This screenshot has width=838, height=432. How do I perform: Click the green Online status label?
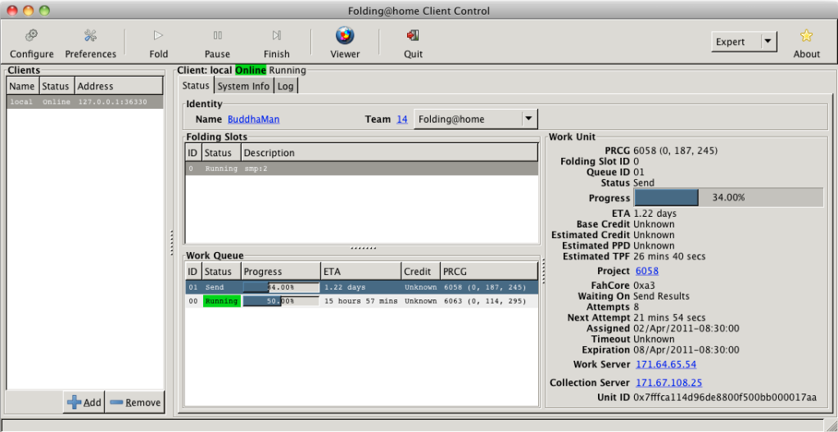coord(251,70)
